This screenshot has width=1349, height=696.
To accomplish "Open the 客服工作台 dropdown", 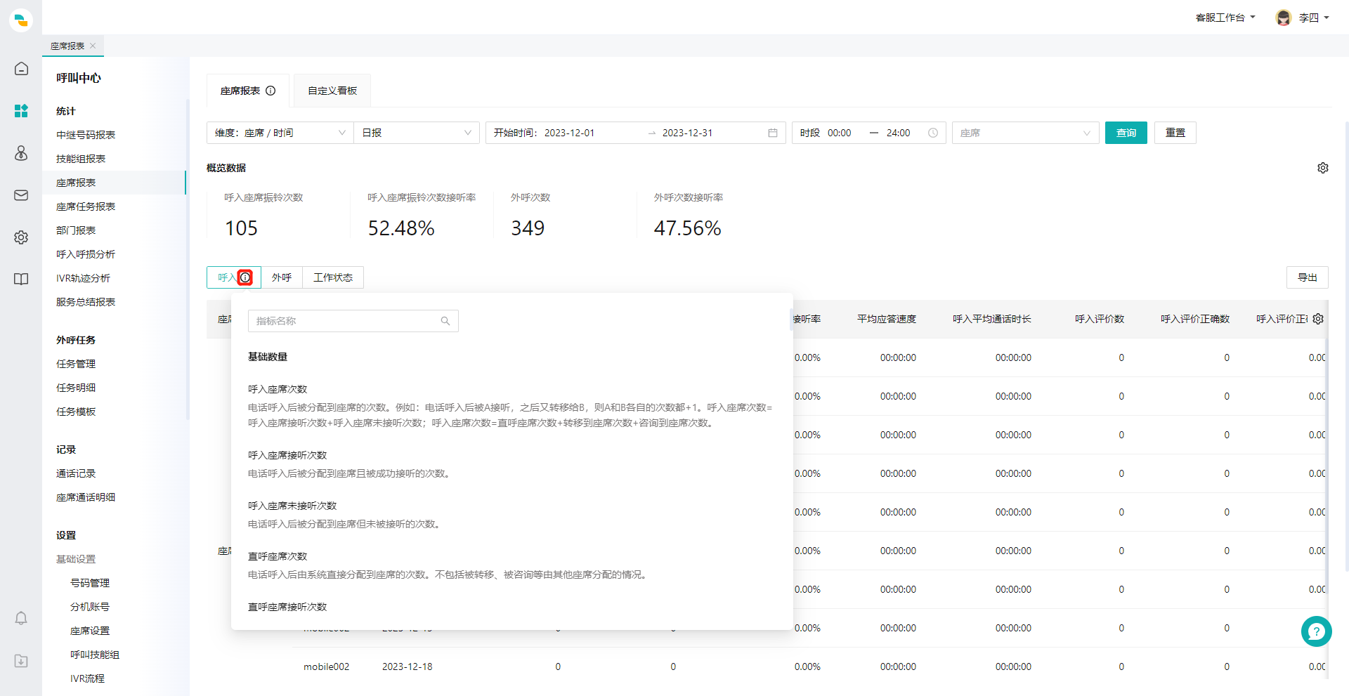I will [1225, 18].
